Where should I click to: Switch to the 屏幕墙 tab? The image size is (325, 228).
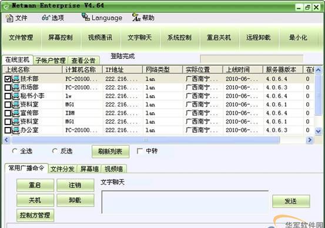[x=89, y=169]
